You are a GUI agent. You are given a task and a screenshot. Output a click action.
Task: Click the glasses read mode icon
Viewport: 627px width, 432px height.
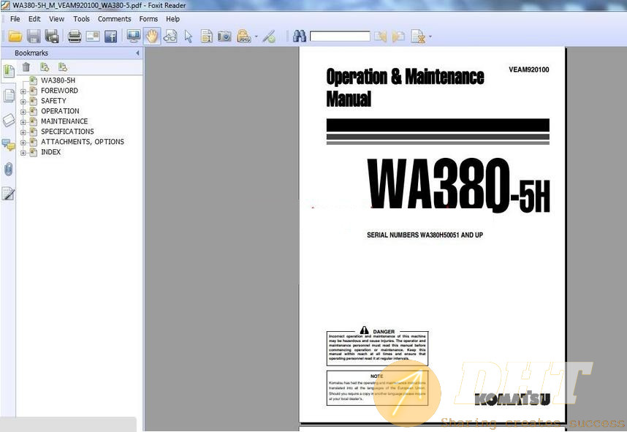click(x=170, y=37)
